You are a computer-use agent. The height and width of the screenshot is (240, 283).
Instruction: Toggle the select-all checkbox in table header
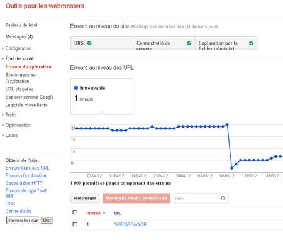click(74, 213)
